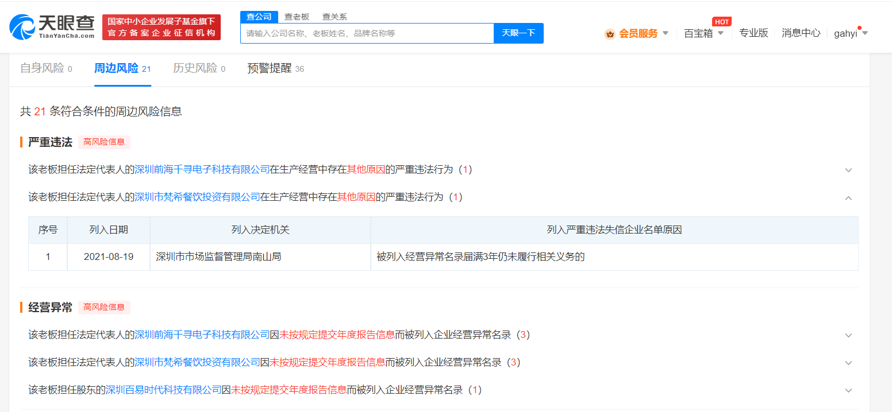
Task: Select the 查老板 search tab
Action: [297, 17]
